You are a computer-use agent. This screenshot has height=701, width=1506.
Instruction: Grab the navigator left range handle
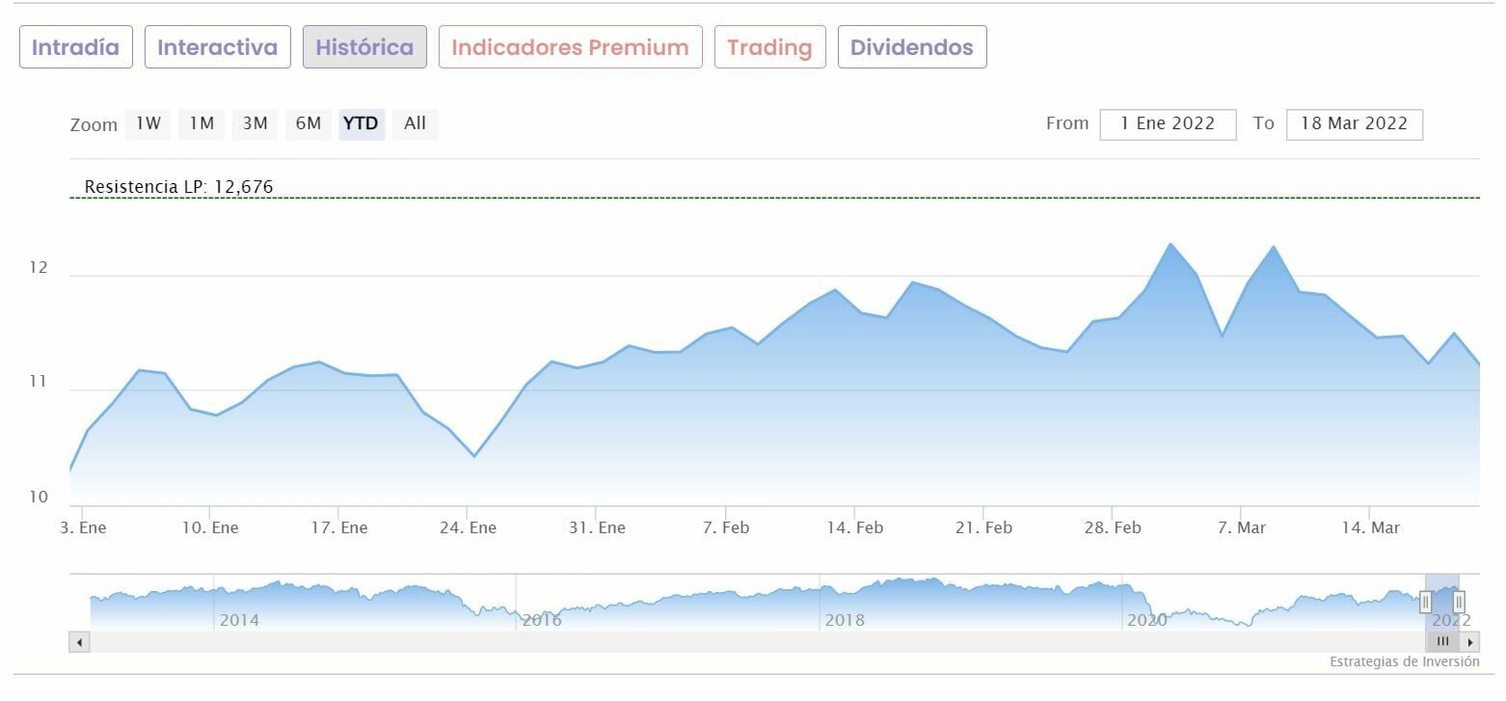tap(1426, 603)
